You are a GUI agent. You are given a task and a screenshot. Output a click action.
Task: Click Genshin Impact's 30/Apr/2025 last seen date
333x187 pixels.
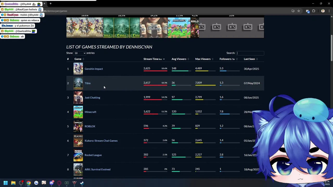[251, 69]
